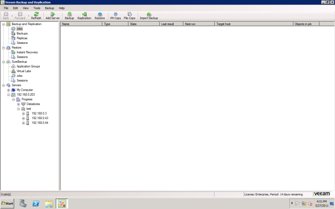Image resolution: width=335 pixels, height=209 pixels.
Task: Select Jobs under Backup and Replication
Action: click(19, 29)
